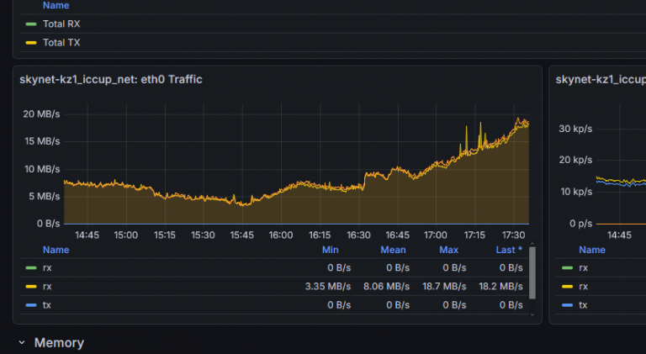This screenshot has height=354, width=646.
Task: Sort eth0 Traffic legend by Name
Action: (x=56, y=250)
